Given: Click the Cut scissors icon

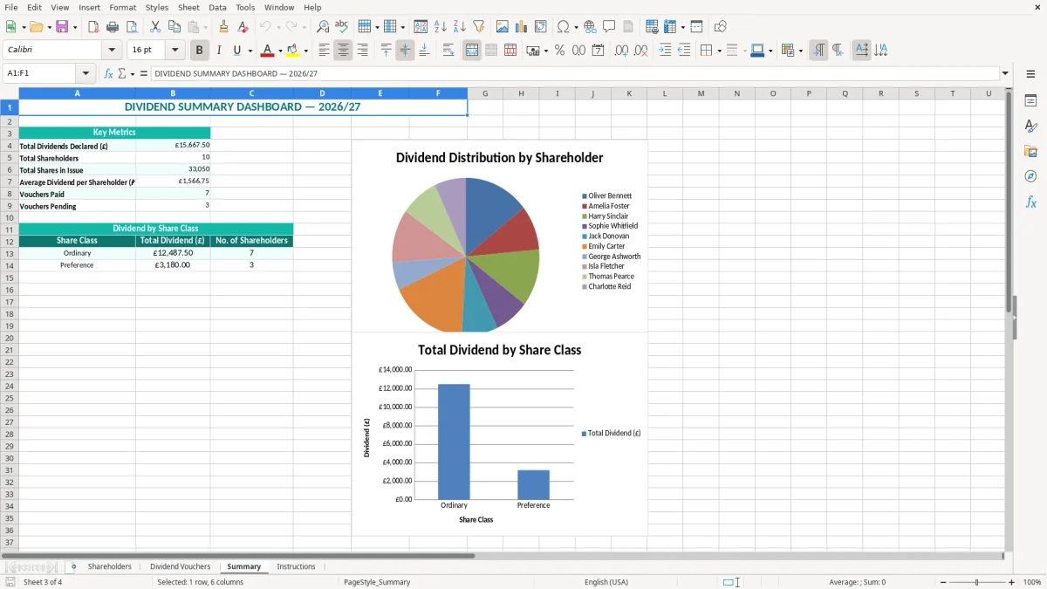Looking at the screenshot, I should tap(155, 27).
